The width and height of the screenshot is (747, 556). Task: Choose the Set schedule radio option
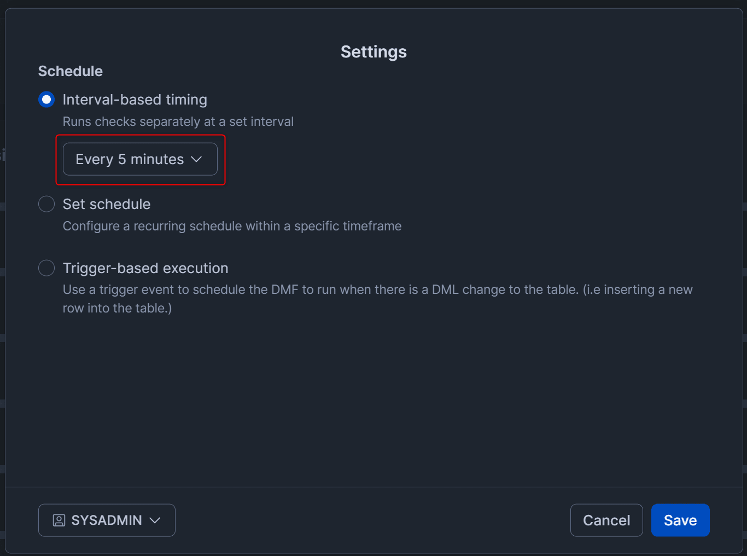coord(46,204)
